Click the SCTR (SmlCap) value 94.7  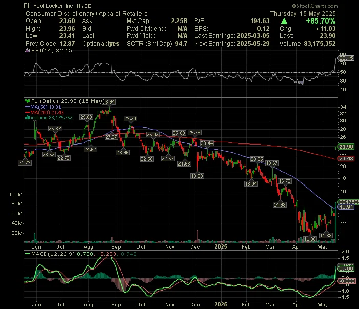click(182, 44)
